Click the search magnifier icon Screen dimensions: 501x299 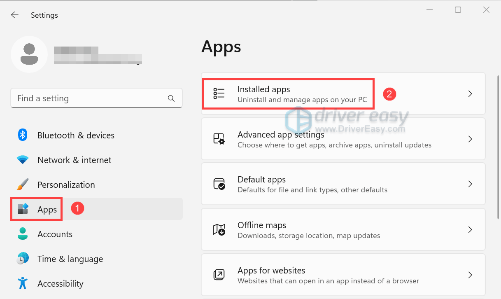[171, 98]
